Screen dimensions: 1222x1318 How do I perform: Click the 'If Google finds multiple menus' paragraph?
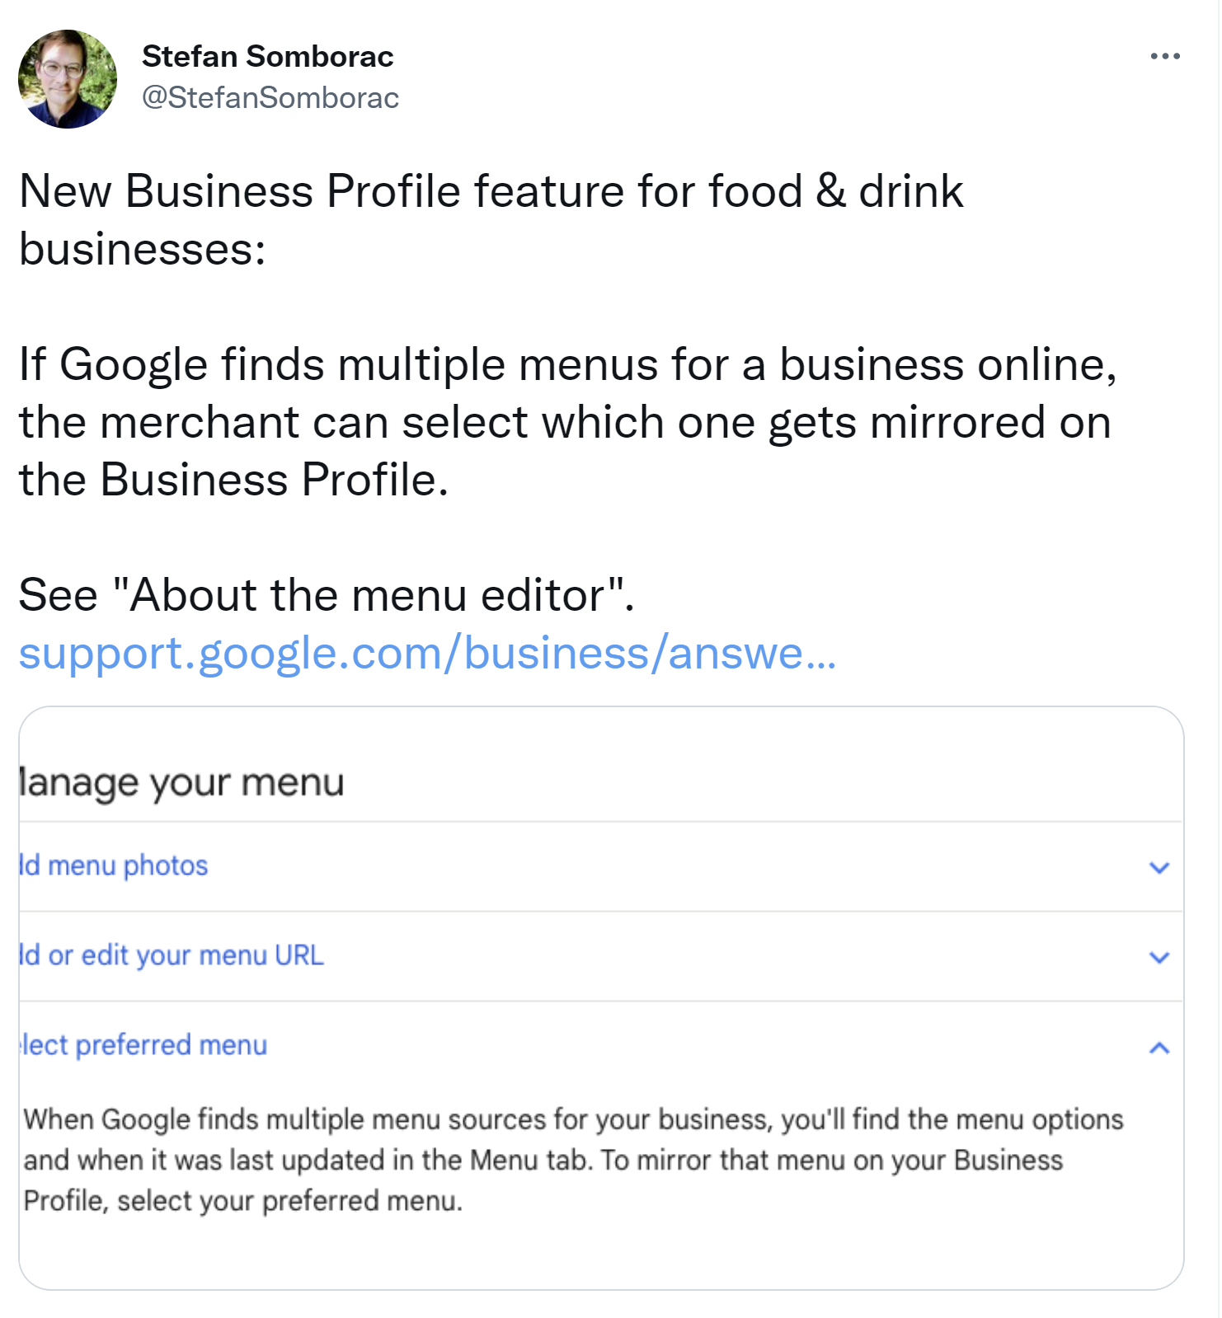tap(567, 422)
